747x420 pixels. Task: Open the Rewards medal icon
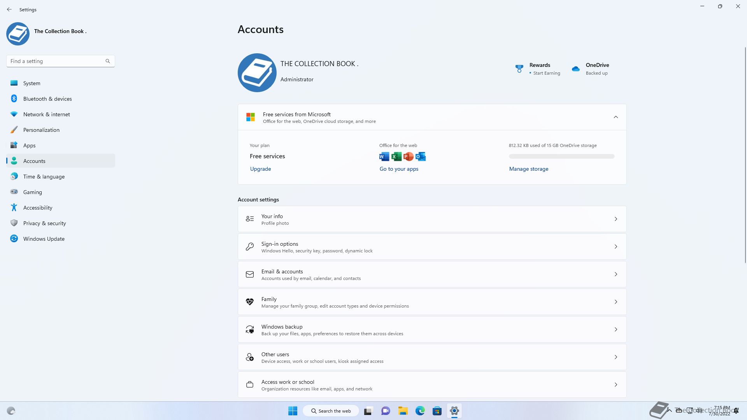click(x=519, y=69)
